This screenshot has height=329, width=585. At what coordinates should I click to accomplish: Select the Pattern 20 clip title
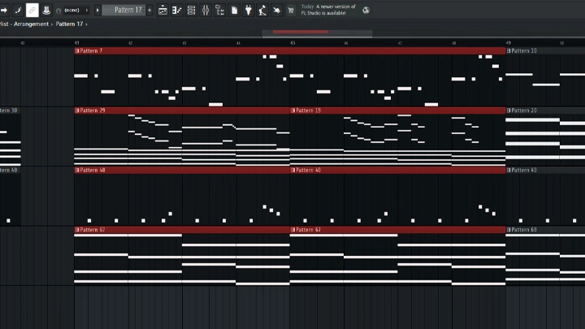(x=524, y=110)
